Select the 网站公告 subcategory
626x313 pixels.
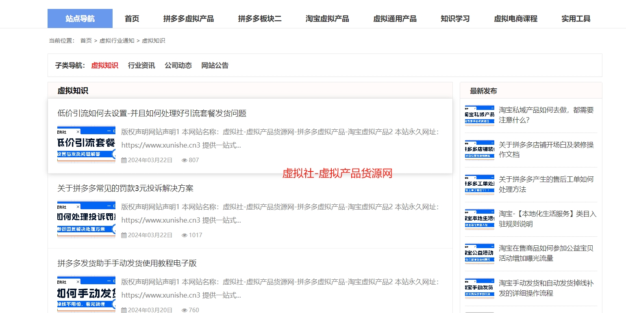click(x=214, y=65)
